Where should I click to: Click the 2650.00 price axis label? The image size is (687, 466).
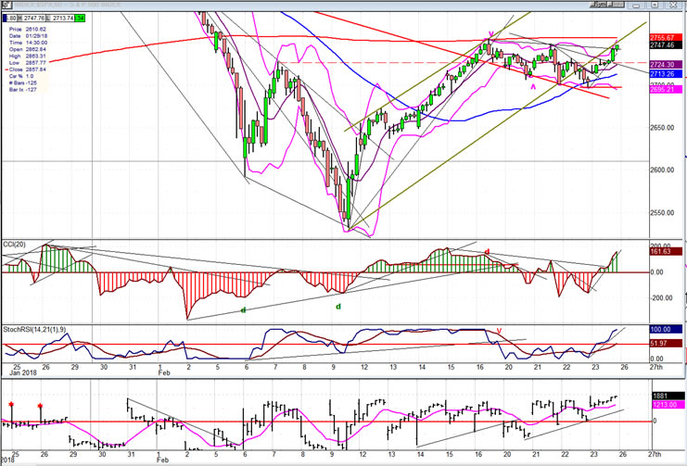point(662,128)
